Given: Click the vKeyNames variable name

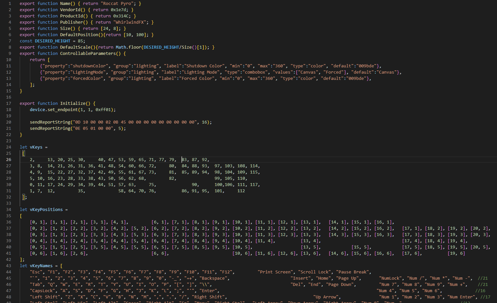Looking at the screenshot, I should [x=41, y=266].
